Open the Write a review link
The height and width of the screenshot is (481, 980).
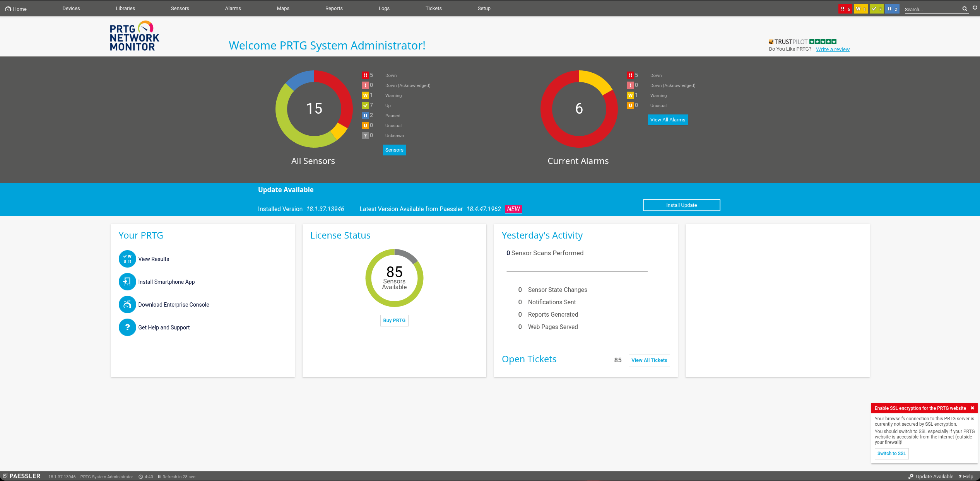(833, 49)
